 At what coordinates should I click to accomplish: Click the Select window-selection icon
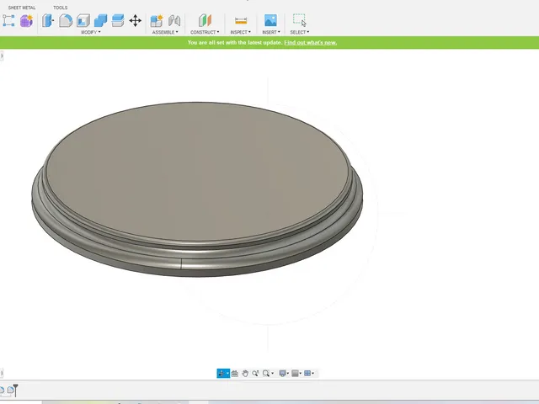pos(300,20)
